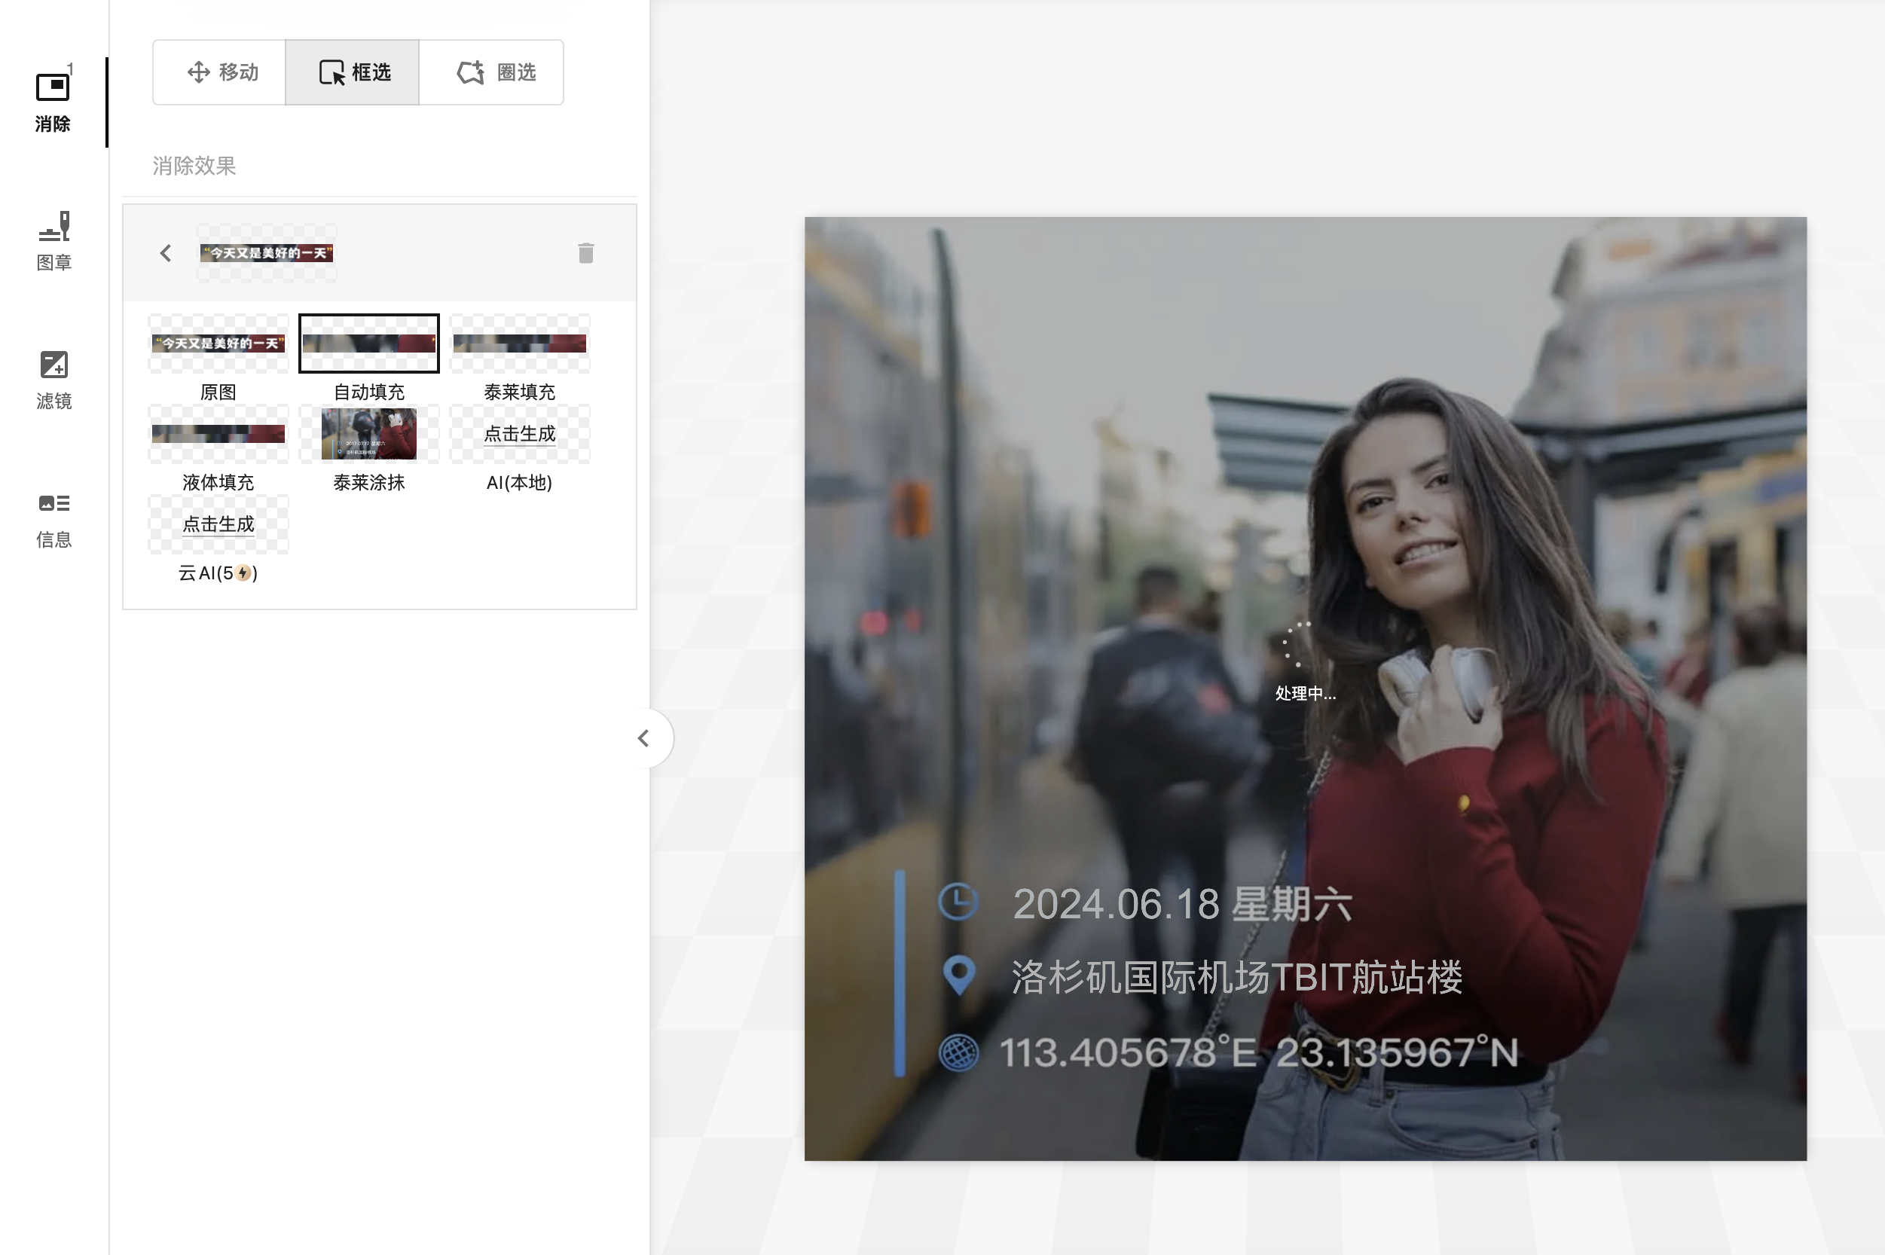Click the location pin icon on photo
Viewport: 1885px width, 1255px height.
958,975
